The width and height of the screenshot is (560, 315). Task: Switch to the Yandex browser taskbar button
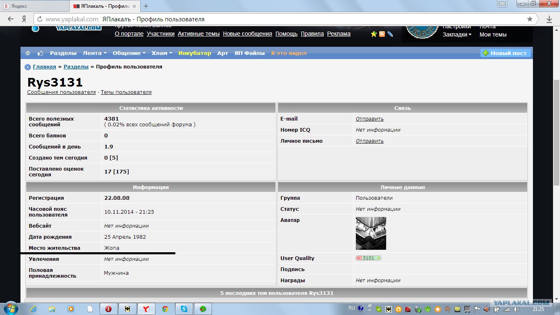tap(146, 309)
